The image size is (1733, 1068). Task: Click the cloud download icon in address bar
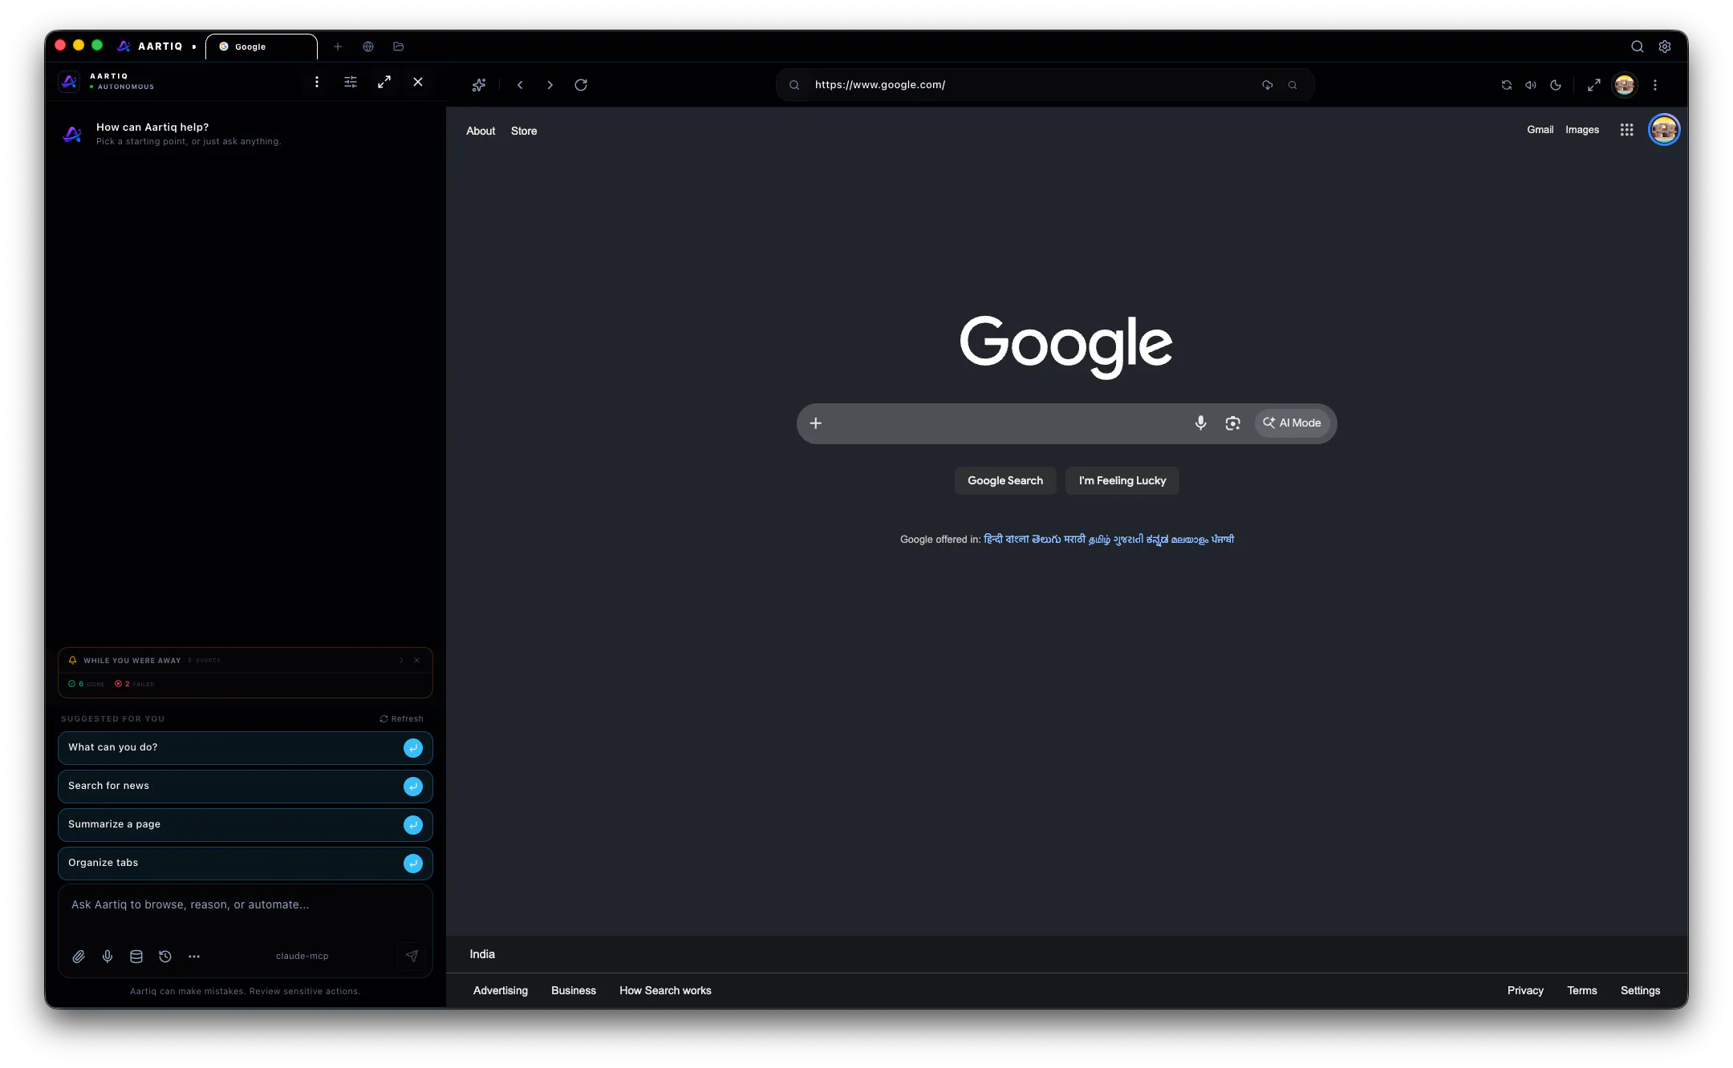pos(1268,85)
